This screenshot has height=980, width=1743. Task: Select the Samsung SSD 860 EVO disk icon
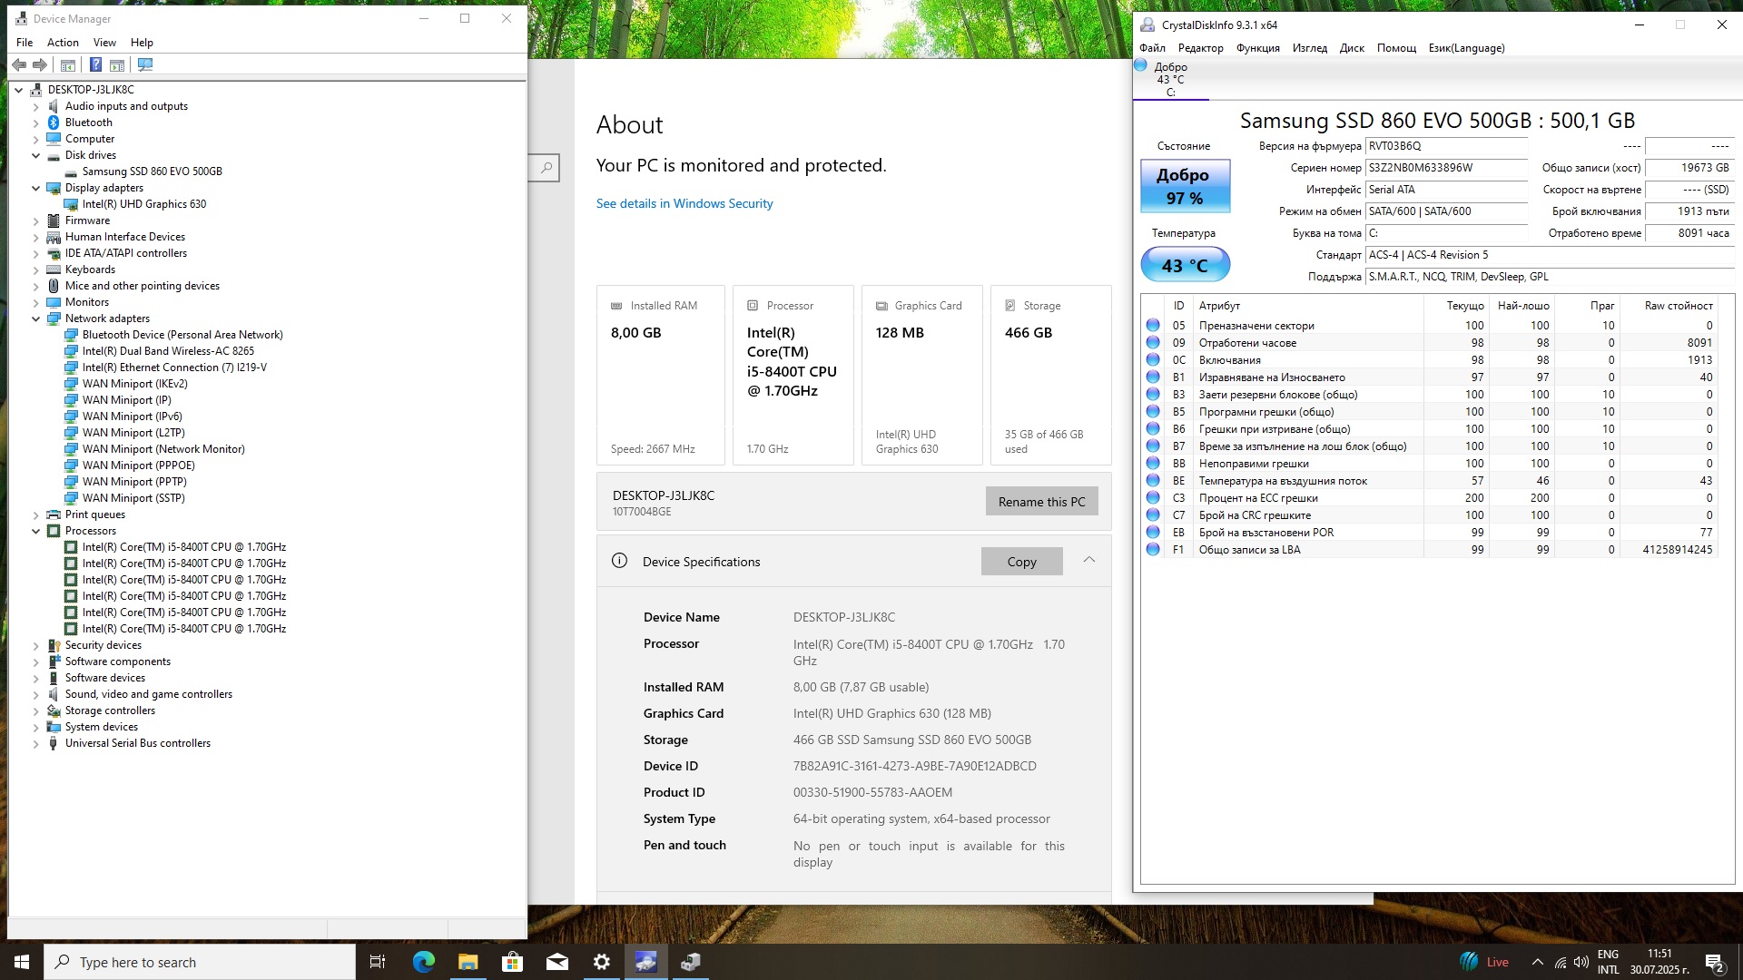coord(71,171)
